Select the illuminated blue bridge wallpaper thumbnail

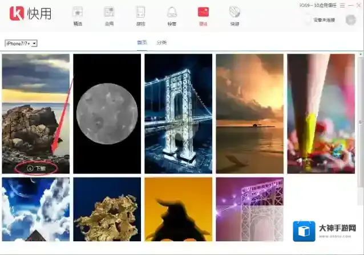pyautogui.click(x=178, y=113)
